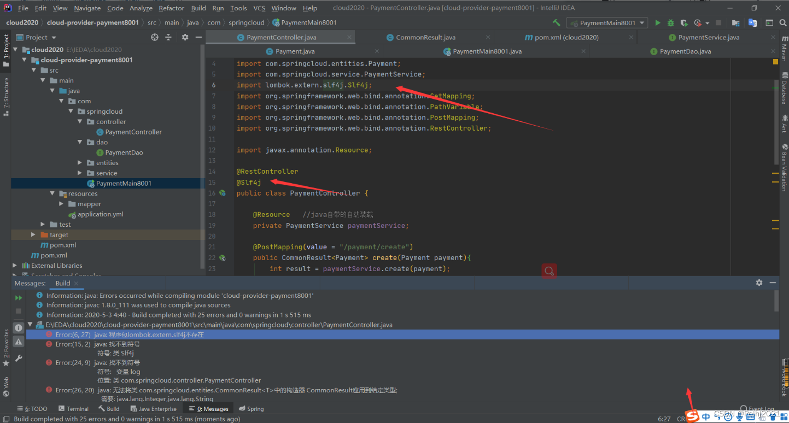Click Rerun double-arrow icon in Messages panel
Screen dimensions: 789x423
pos(19,298)
